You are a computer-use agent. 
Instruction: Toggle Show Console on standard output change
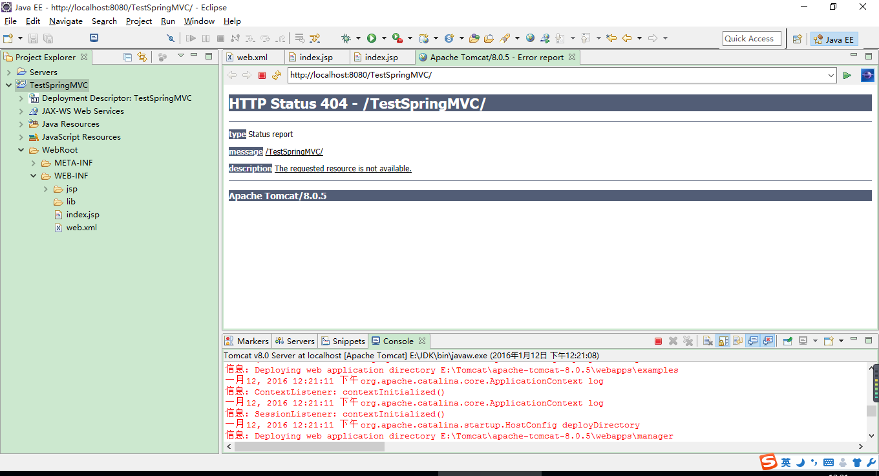click(x=753, y=341)
